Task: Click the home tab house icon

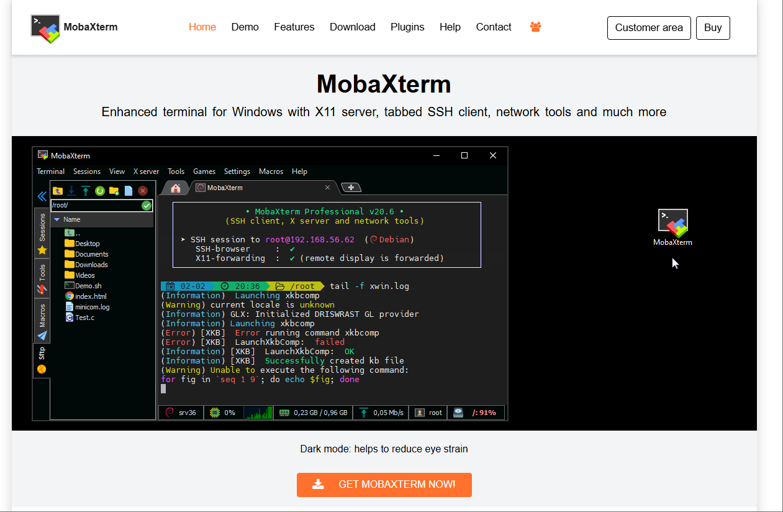Action: 176,188
